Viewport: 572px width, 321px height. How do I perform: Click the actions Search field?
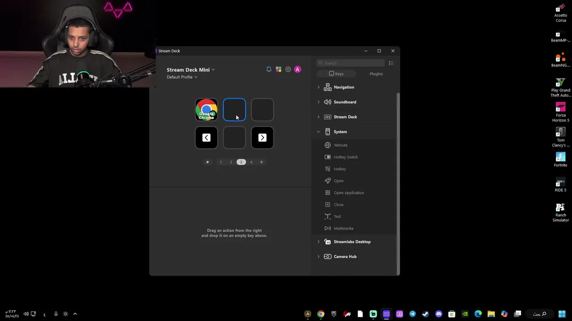[350, 63]
